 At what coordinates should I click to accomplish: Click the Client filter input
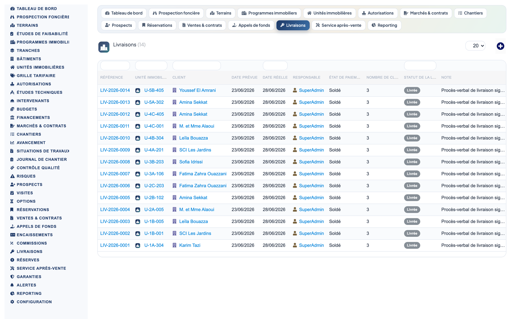(197, 65)
